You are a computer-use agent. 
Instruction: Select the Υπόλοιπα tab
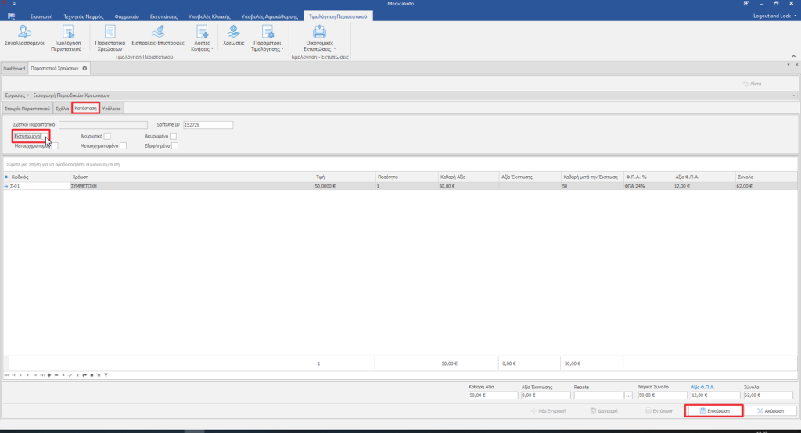112,108
